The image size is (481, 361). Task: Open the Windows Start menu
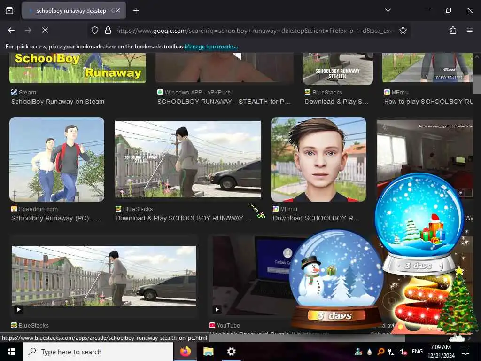(x=11, y=352)
